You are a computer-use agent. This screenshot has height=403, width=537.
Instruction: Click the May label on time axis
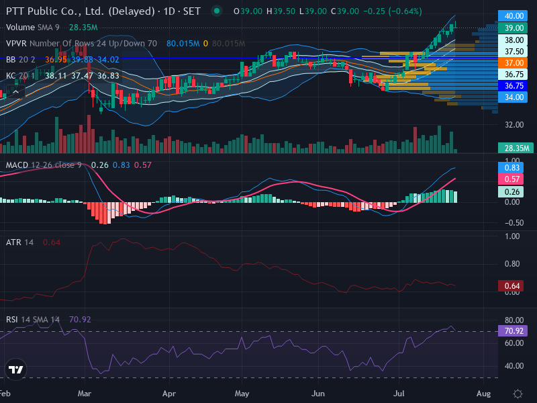click(242, 394)
